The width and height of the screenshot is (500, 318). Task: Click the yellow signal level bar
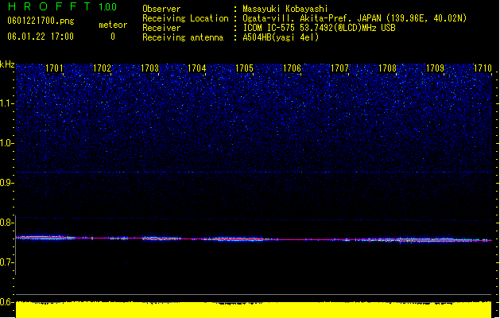point(254,309)
